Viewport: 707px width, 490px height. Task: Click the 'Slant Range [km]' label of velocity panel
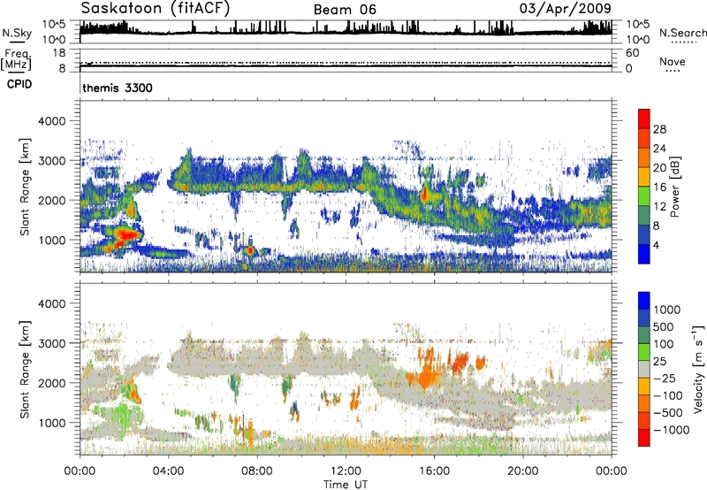point(25,369)
